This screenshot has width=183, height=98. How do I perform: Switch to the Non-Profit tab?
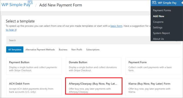tap(77, 50)
